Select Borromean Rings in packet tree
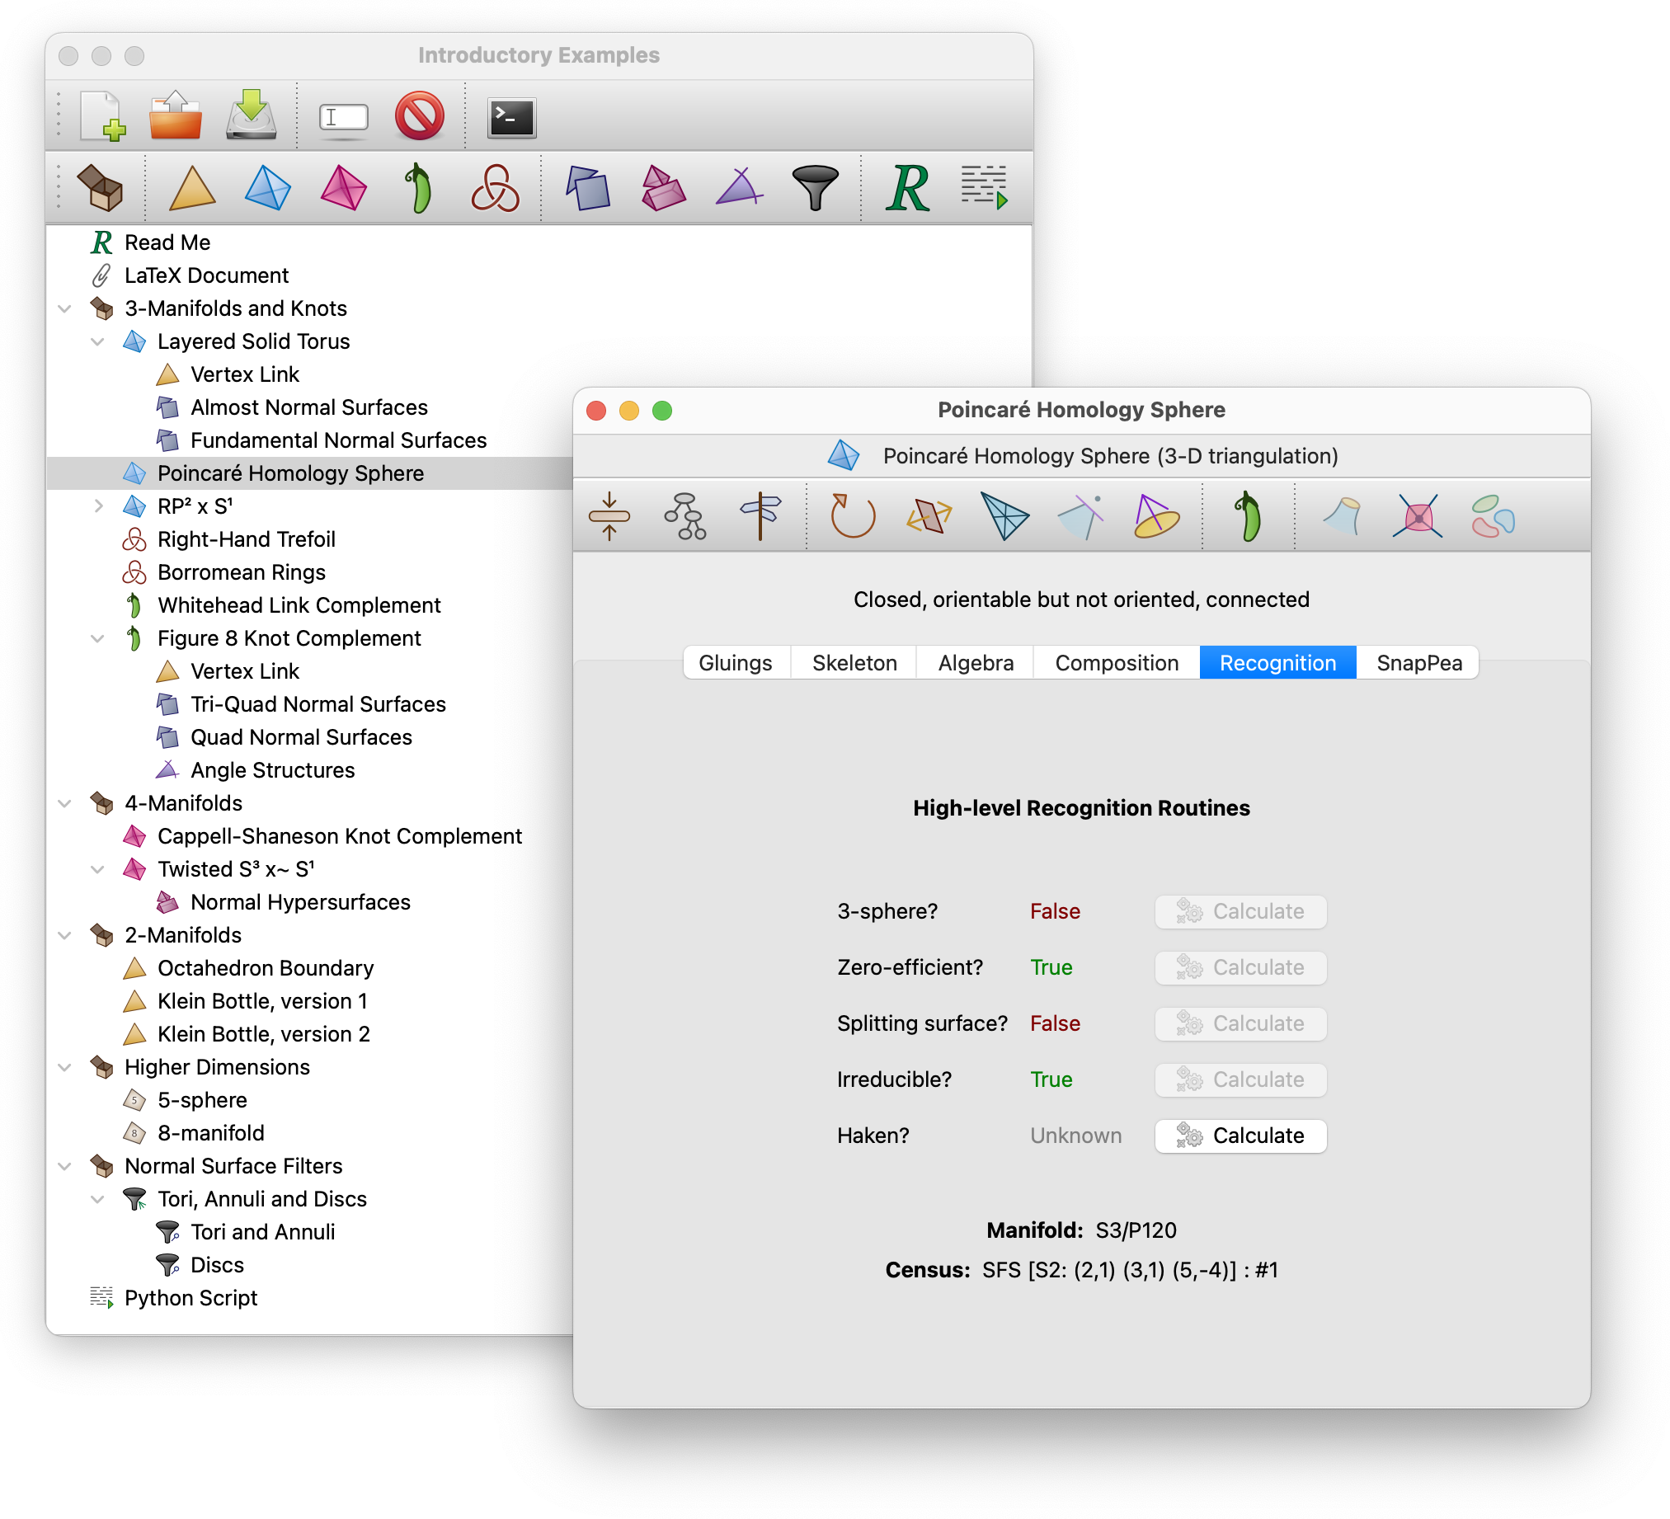The height and width of the screenshot is (1519, 1670). pyautogui.click(x=241, y=573)
